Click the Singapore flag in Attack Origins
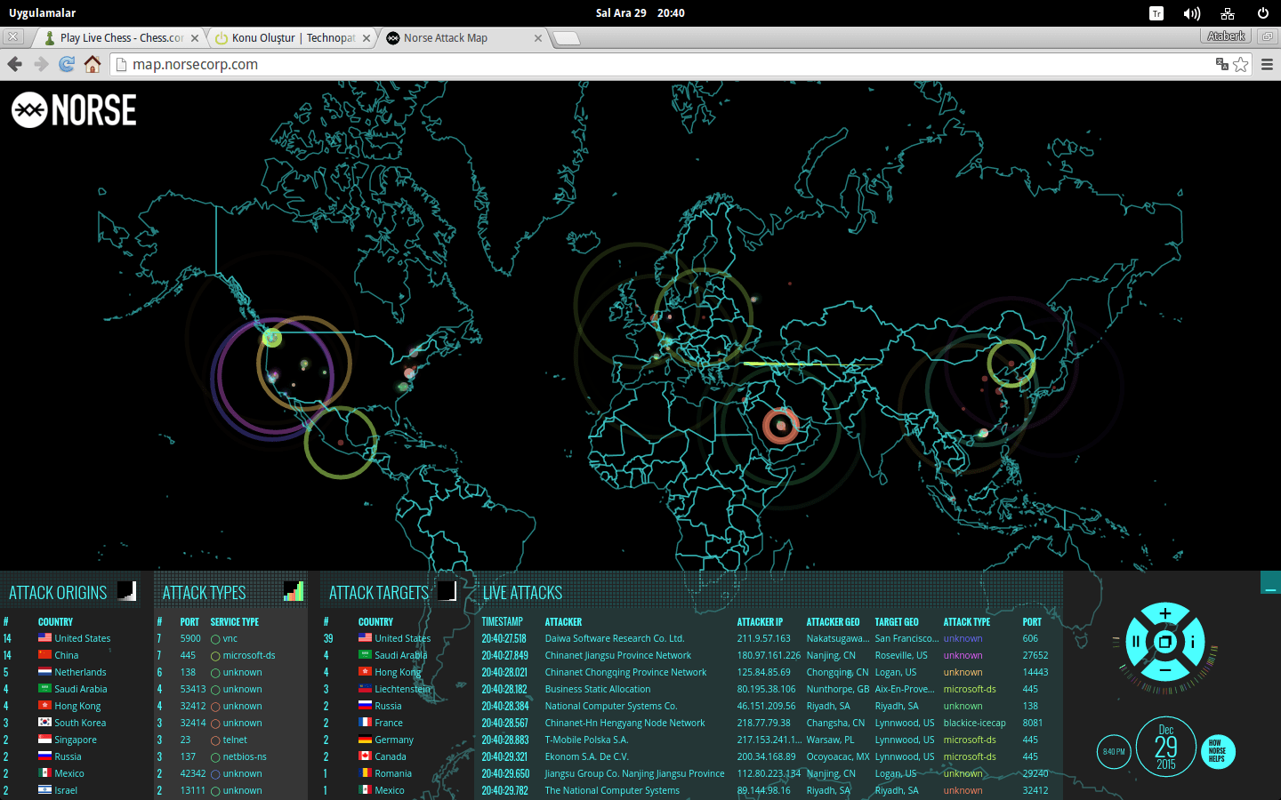The height and width of the screenshot is (800, 1281). [x=44, y=740]
